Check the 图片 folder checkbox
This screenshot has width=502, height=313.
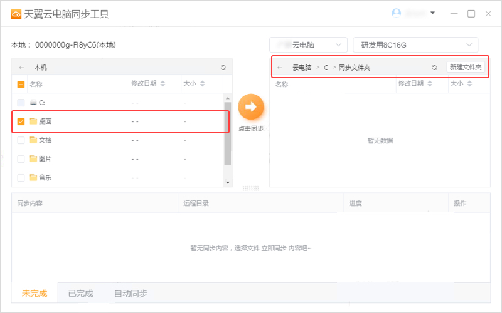click(21, 159)
